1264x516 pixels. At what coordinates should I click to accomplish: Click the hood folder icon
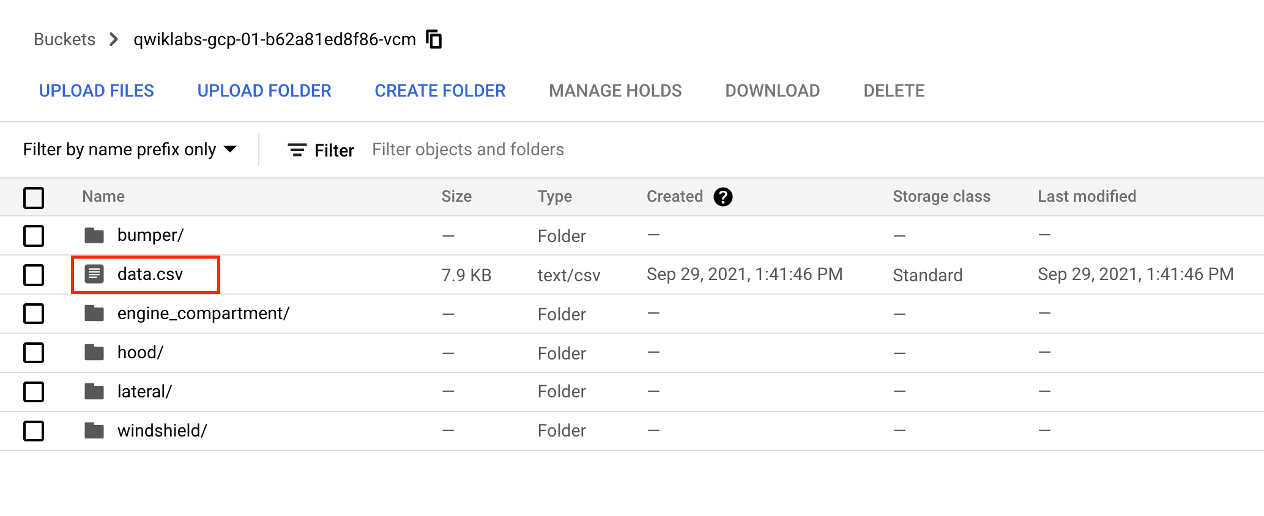(x=94, y=353)
